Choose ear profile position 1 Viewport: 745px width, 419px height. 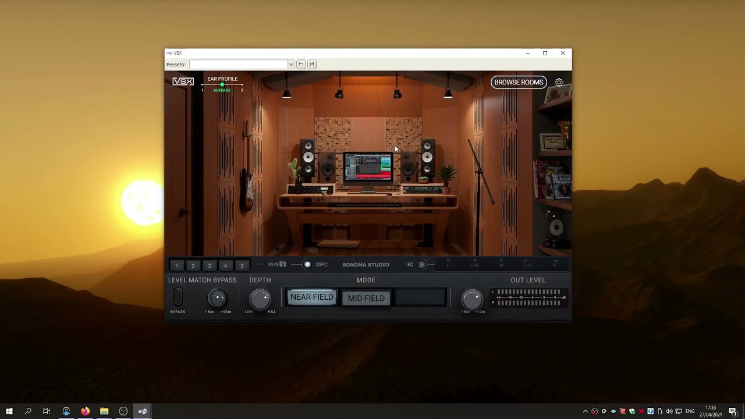click(203, 90)
